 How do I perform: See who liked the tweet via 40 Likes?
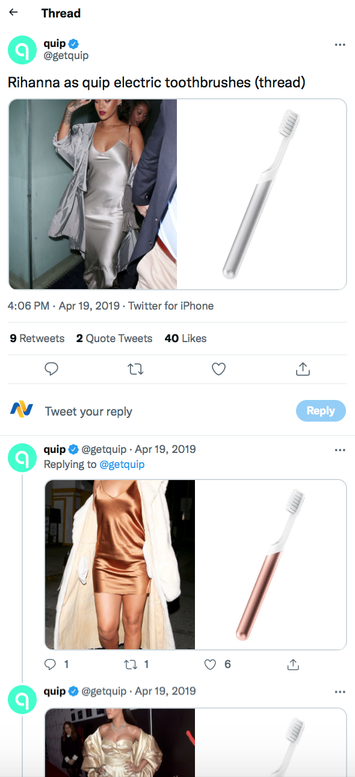[x=185, y=339]
